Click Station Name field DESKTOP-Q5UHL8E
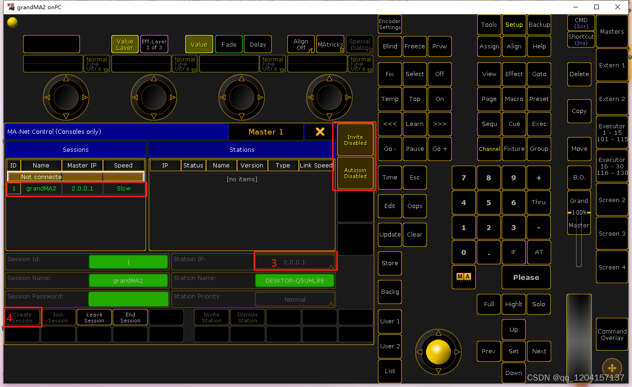This screenshot has width=632, height=387. click(x=295, y=280)
